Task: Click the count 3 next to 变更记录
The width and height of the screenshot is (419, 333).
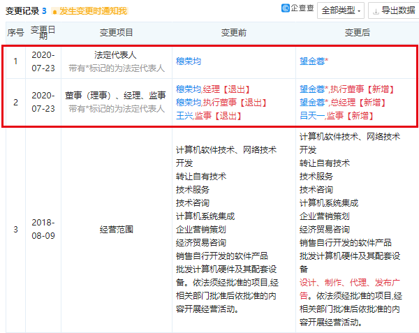Action: pos(45,11)
